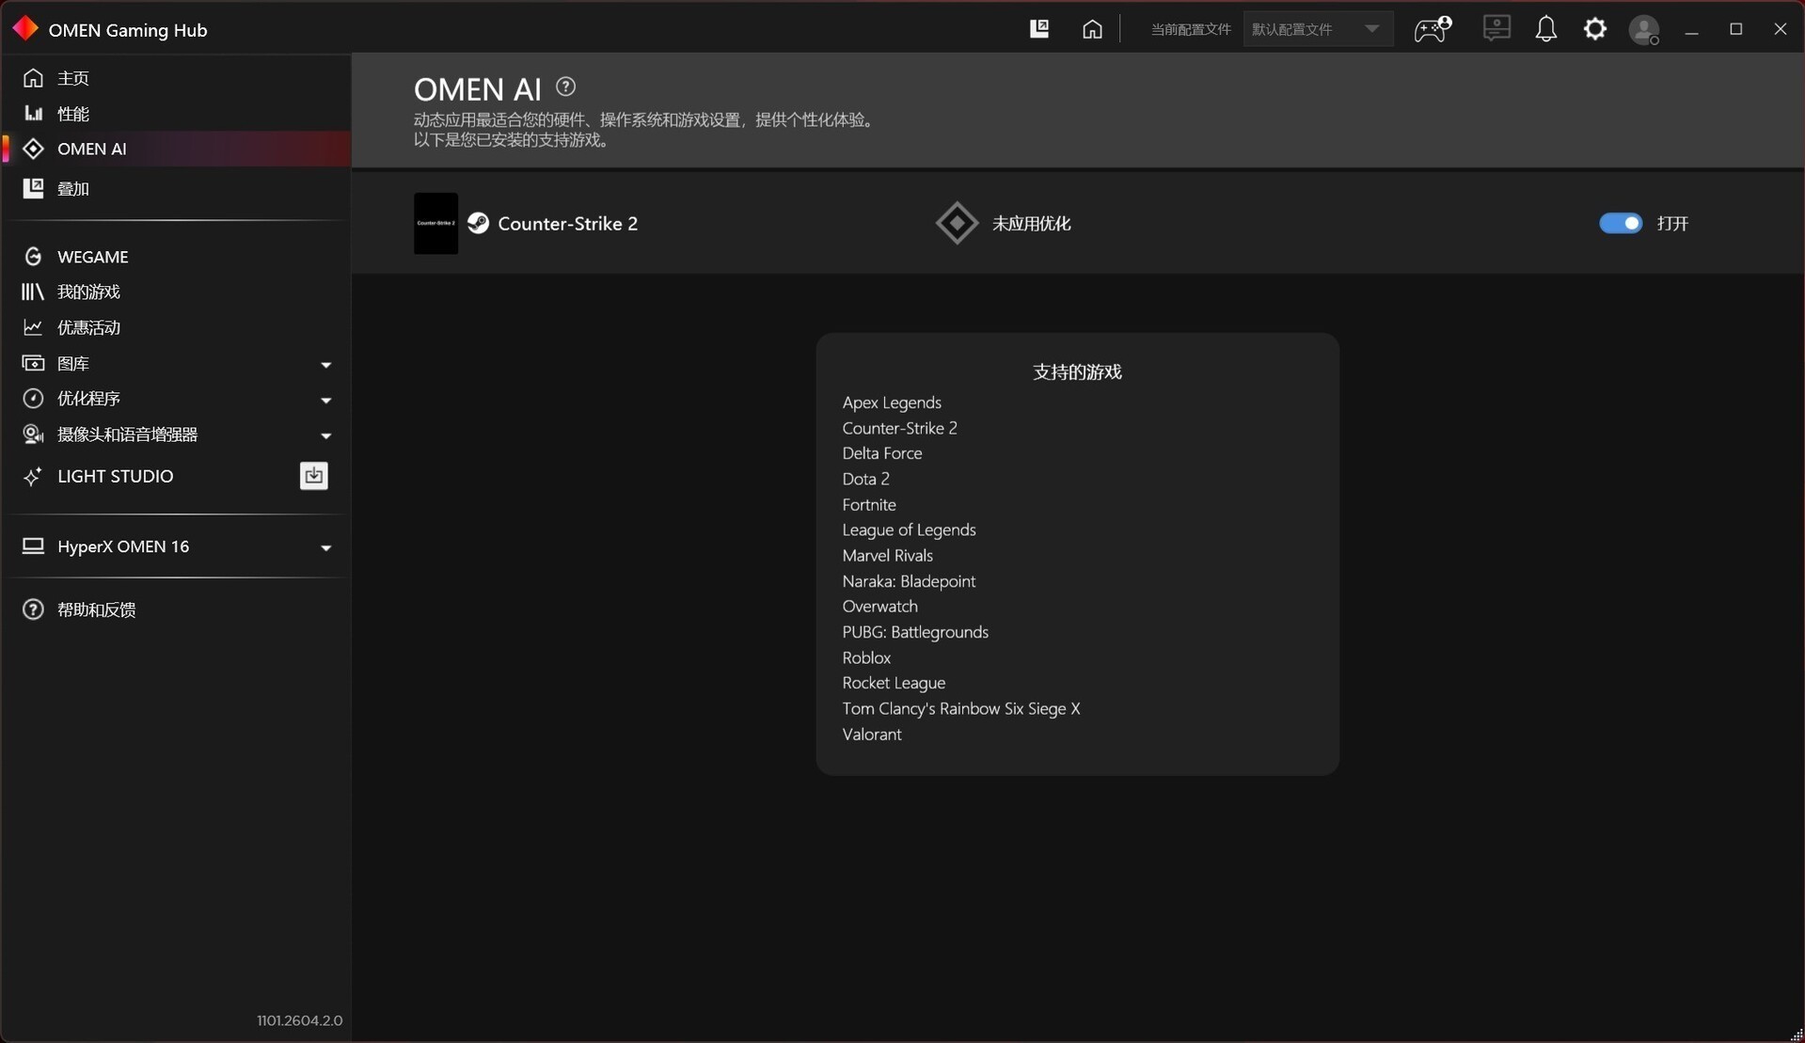Click the user profile avatar
The width and height of the screenshot is (1805, 1043).
coord(1644,30)
